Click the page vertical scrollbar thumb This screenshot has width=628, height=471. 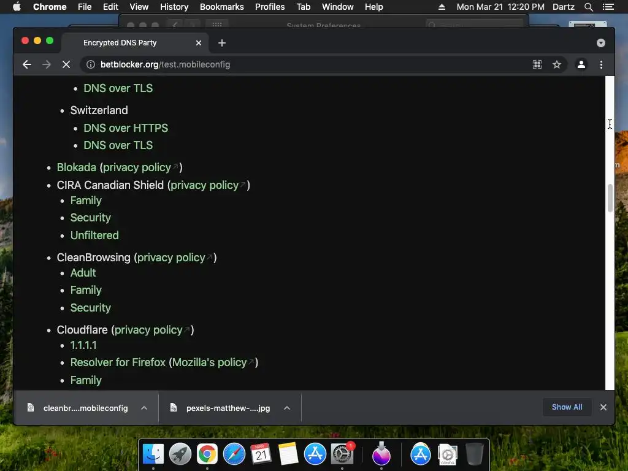(x=610, y=198)
